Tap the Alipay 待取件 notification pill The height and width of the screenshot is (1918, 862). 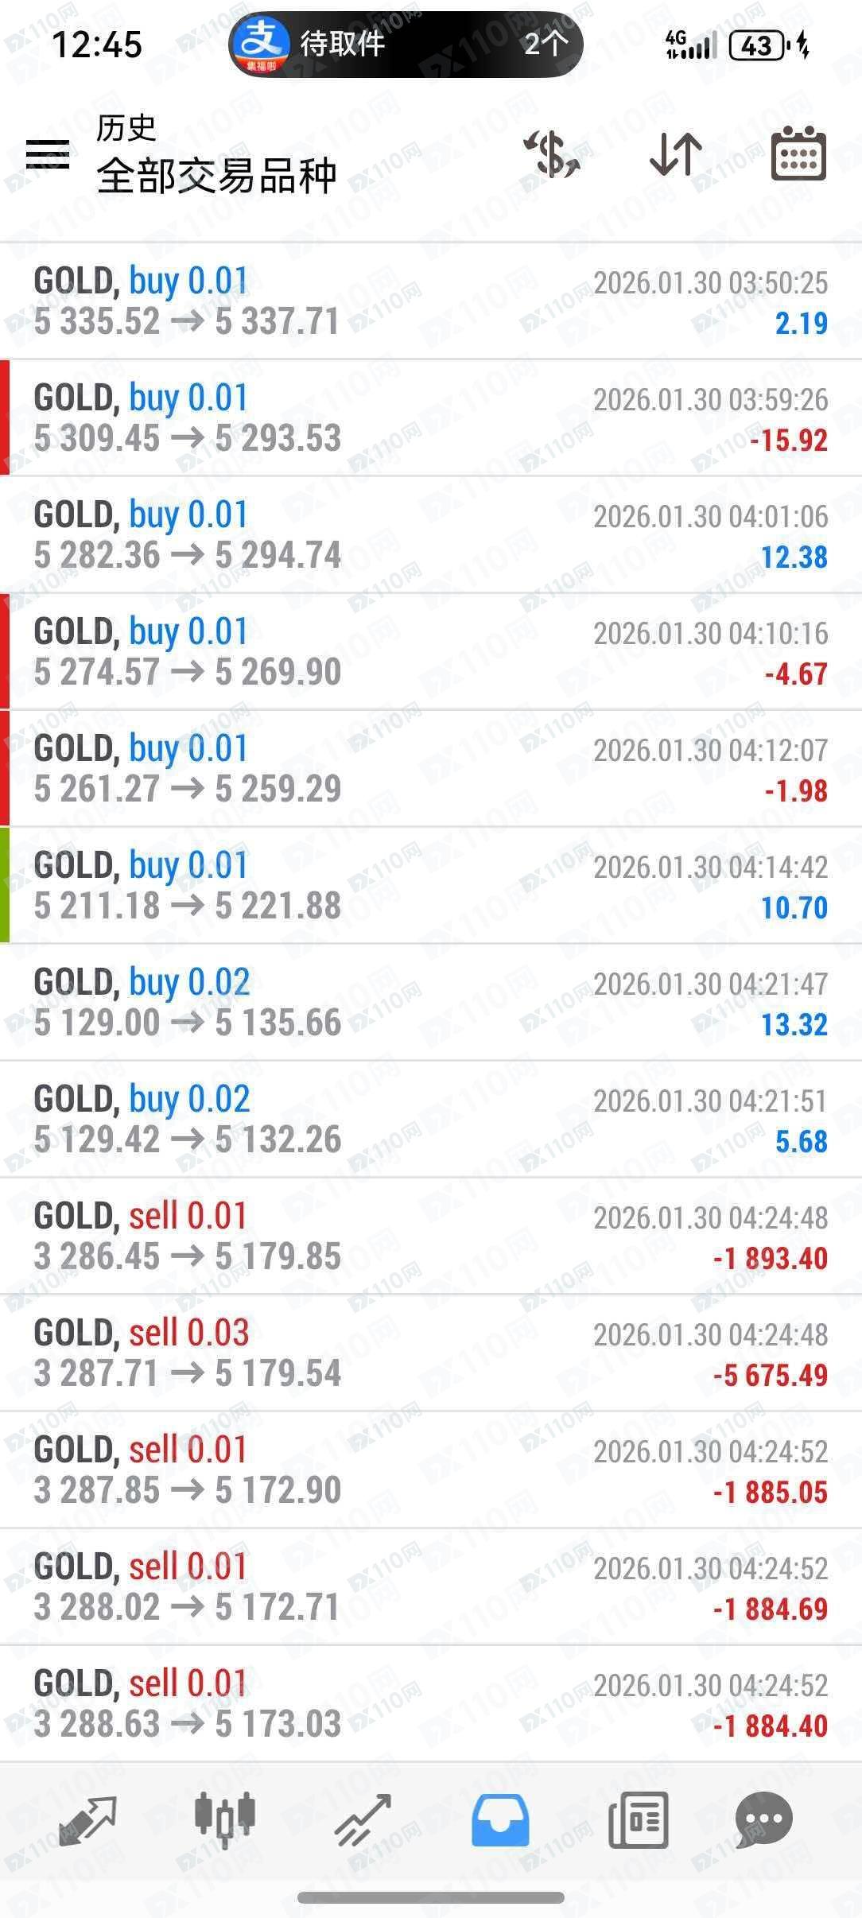[406, 44]
